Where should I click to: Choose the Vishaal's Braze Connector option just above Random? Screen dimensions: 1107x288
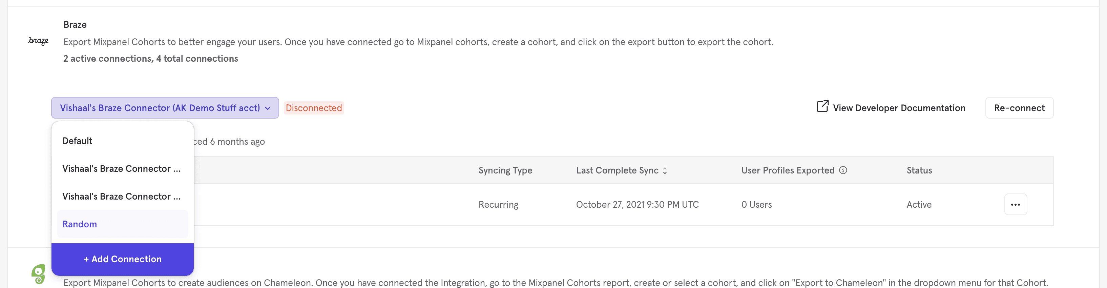click(122, 197)
